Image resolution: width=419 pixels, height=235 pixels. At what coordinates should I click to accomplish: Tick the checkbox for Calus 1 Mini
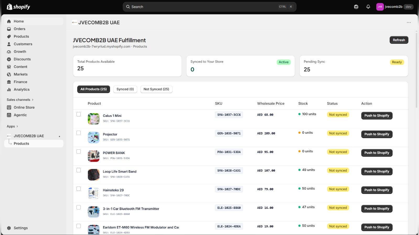pos(79,114)
